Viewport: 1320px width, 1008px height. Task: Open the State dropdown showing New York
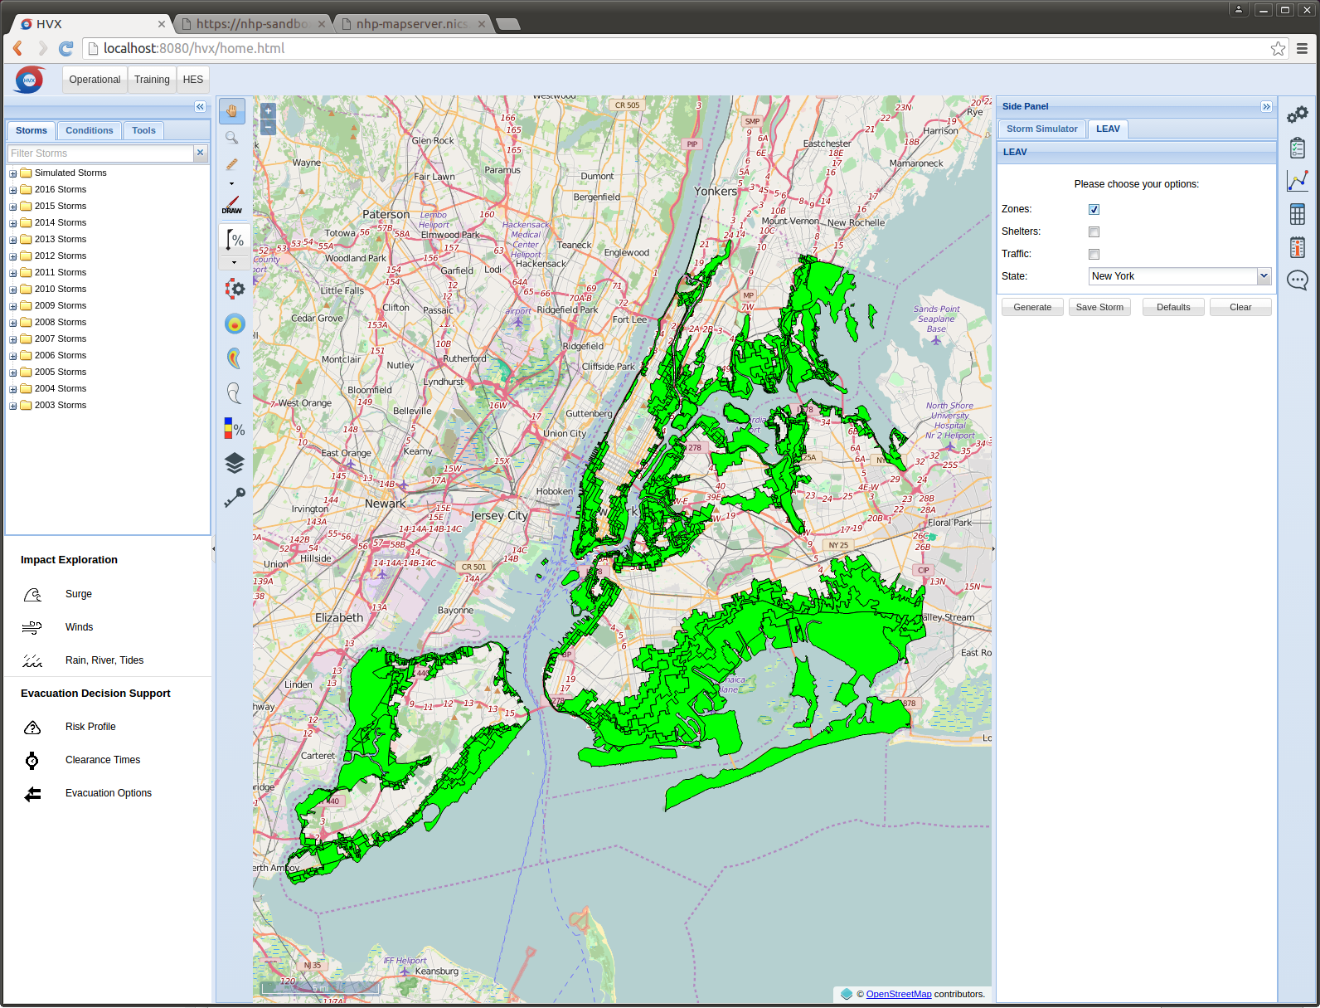tap(1179, 276)
